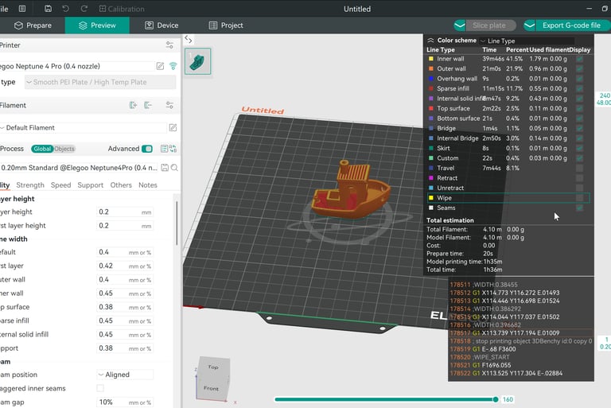Image resolution: width=611 pixels, height=408 pixels.
Task: Click the yellow Wipe color swatch
Action: (x=431, y=198)
